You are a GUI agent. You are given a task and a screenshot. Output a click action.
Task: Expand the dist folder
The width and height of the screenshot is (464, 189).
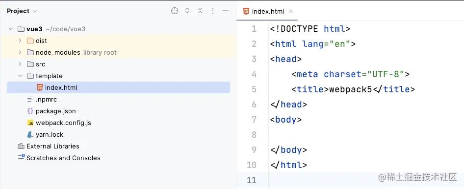point(20,41)
